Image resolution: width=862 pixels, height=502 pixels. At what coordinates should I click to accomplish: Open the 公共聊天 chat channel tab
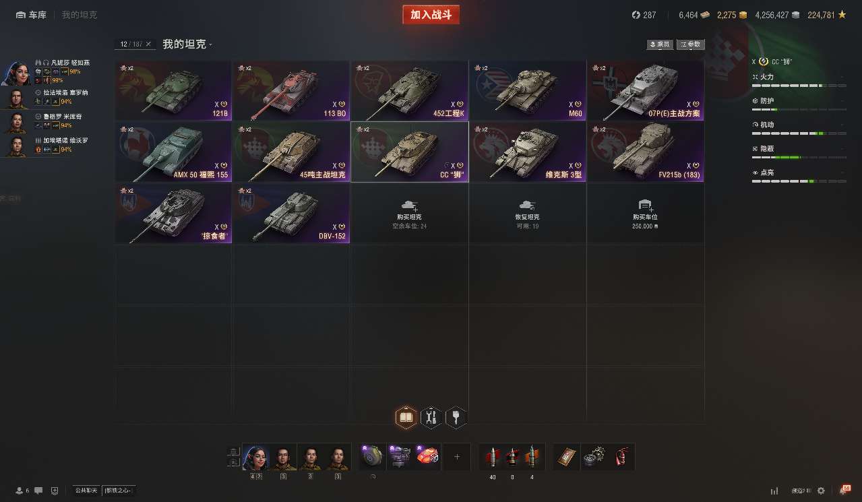(86, 491)
